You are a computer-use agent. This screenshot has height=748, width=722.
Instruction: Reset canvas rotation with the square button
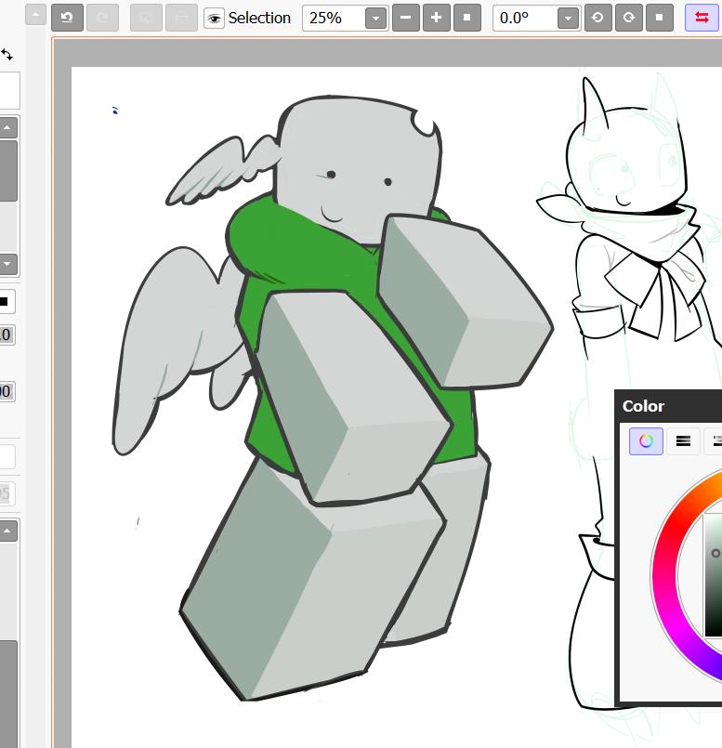pos(660,18)
